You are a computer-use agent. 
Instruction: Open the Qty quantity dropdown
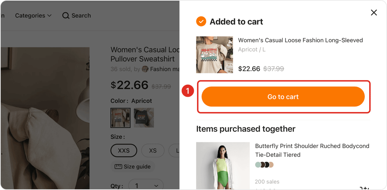146,185
